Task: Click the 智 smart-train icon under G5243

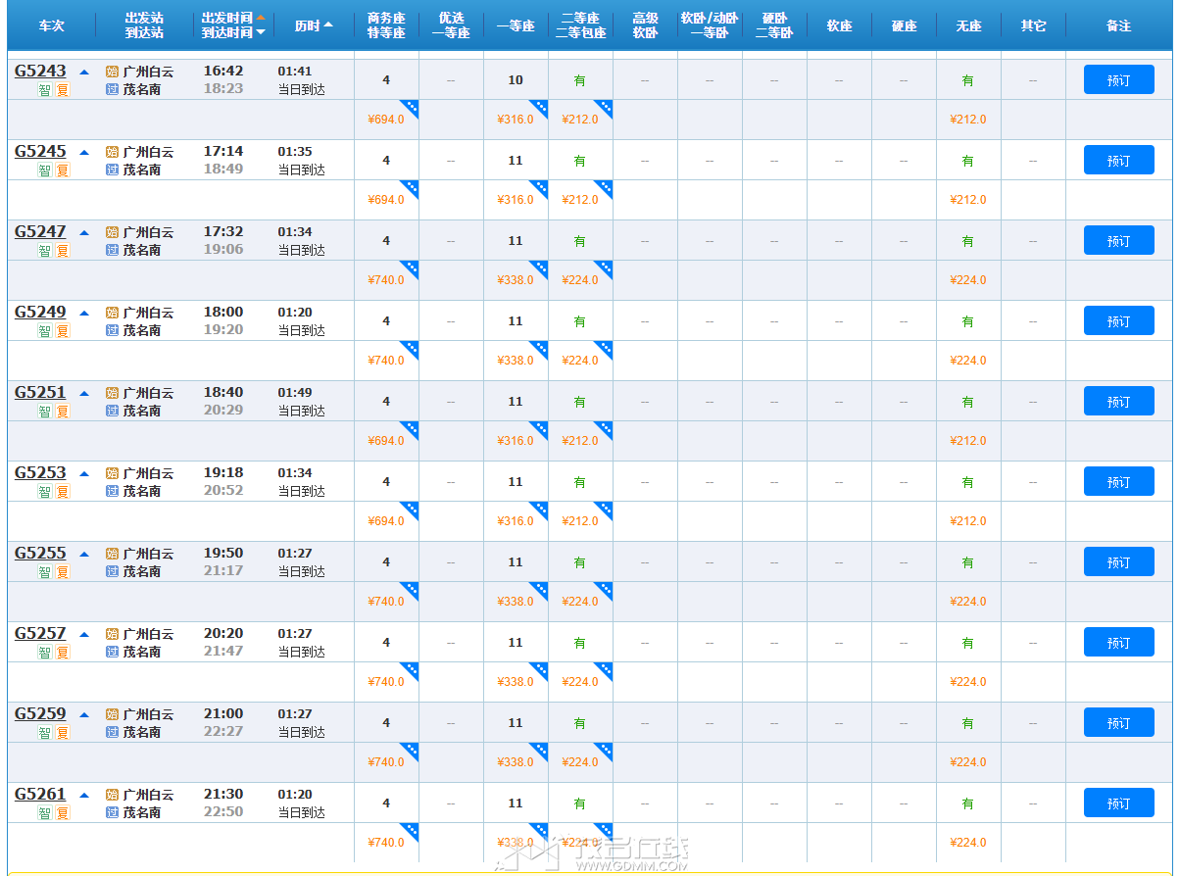Action: (x=44, y=90)
